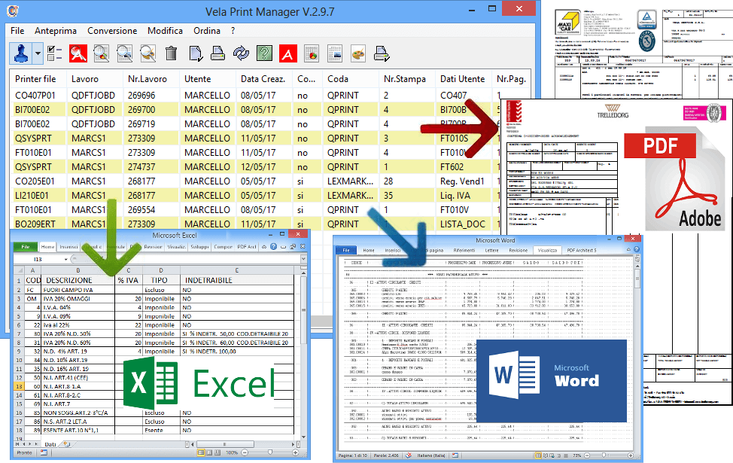Delete the selected spool using the trash icon
The height and width of the screenshot is (463, 733).
click(171, 53)
